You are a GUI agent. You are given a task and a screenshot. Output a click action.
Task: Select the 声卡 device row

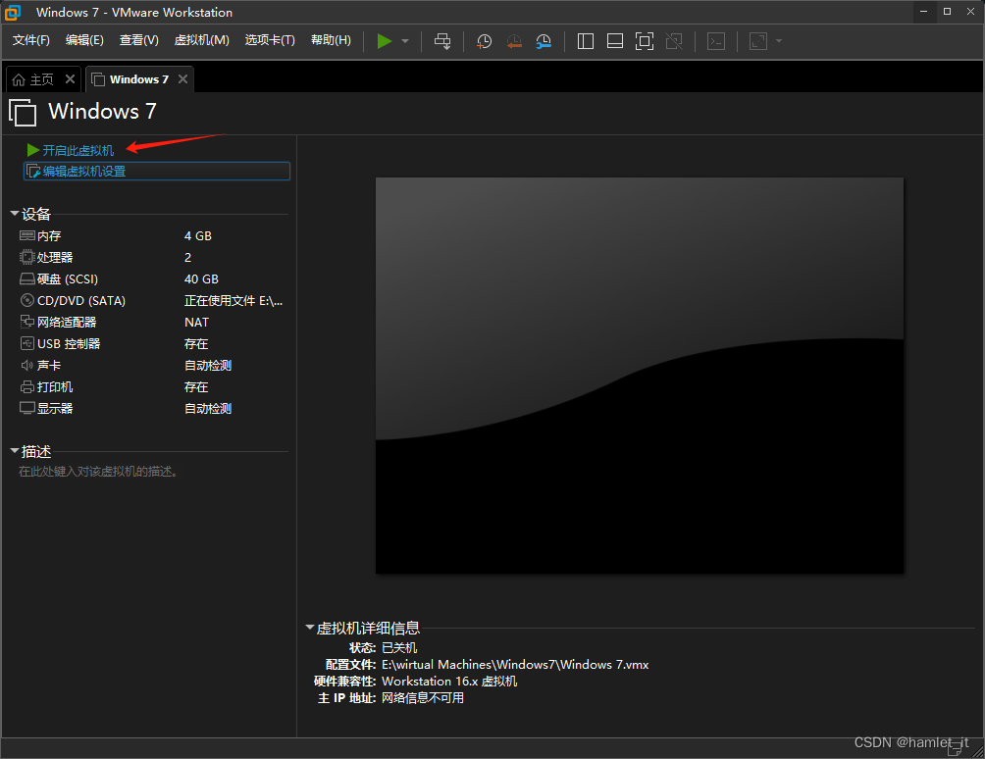[x=153, y=366]
